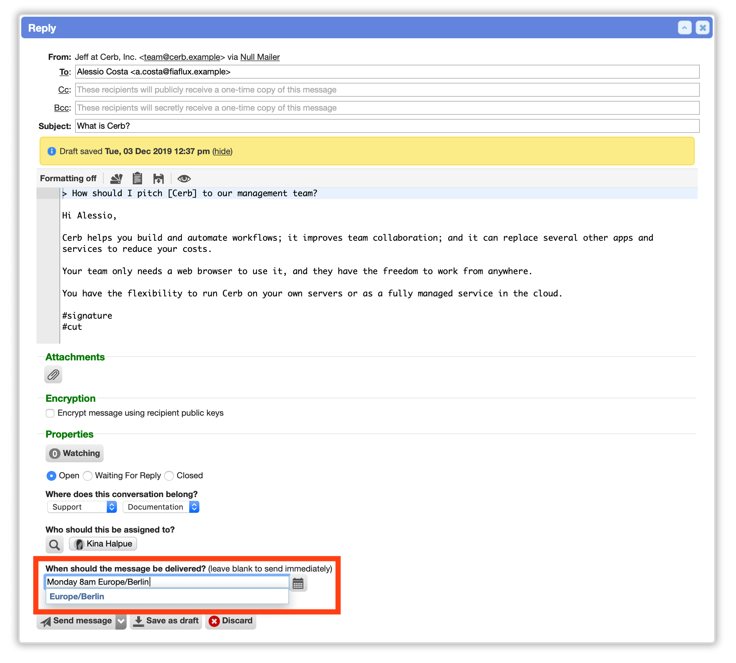This screenshot has height=663, width=736.
Task: Expand Send message options arrow
Action: tap(121, 621)
